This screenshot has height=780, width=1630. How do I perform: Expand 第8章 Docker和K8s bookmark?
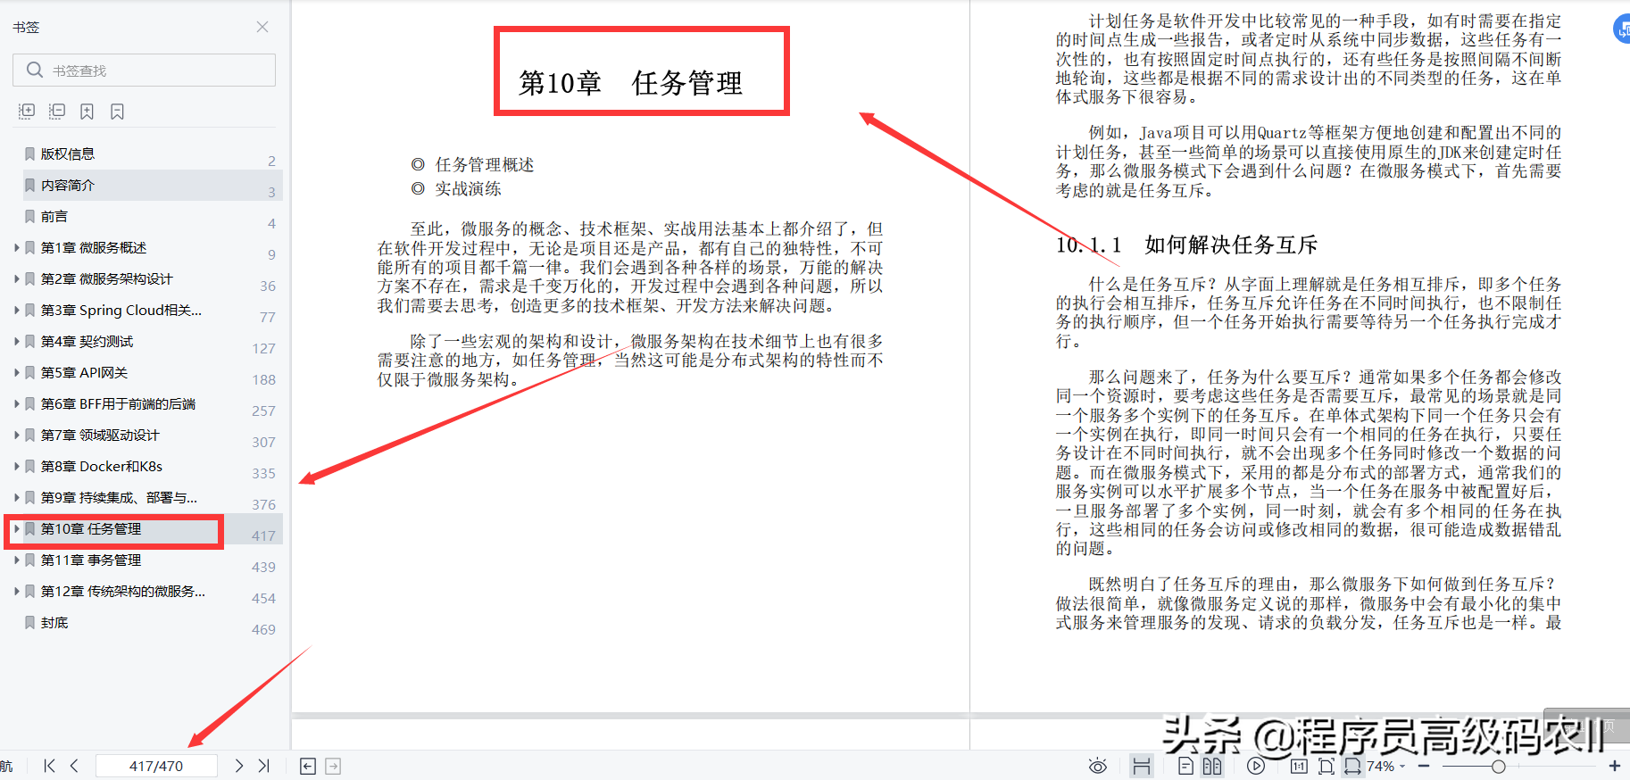click(16, 466)
